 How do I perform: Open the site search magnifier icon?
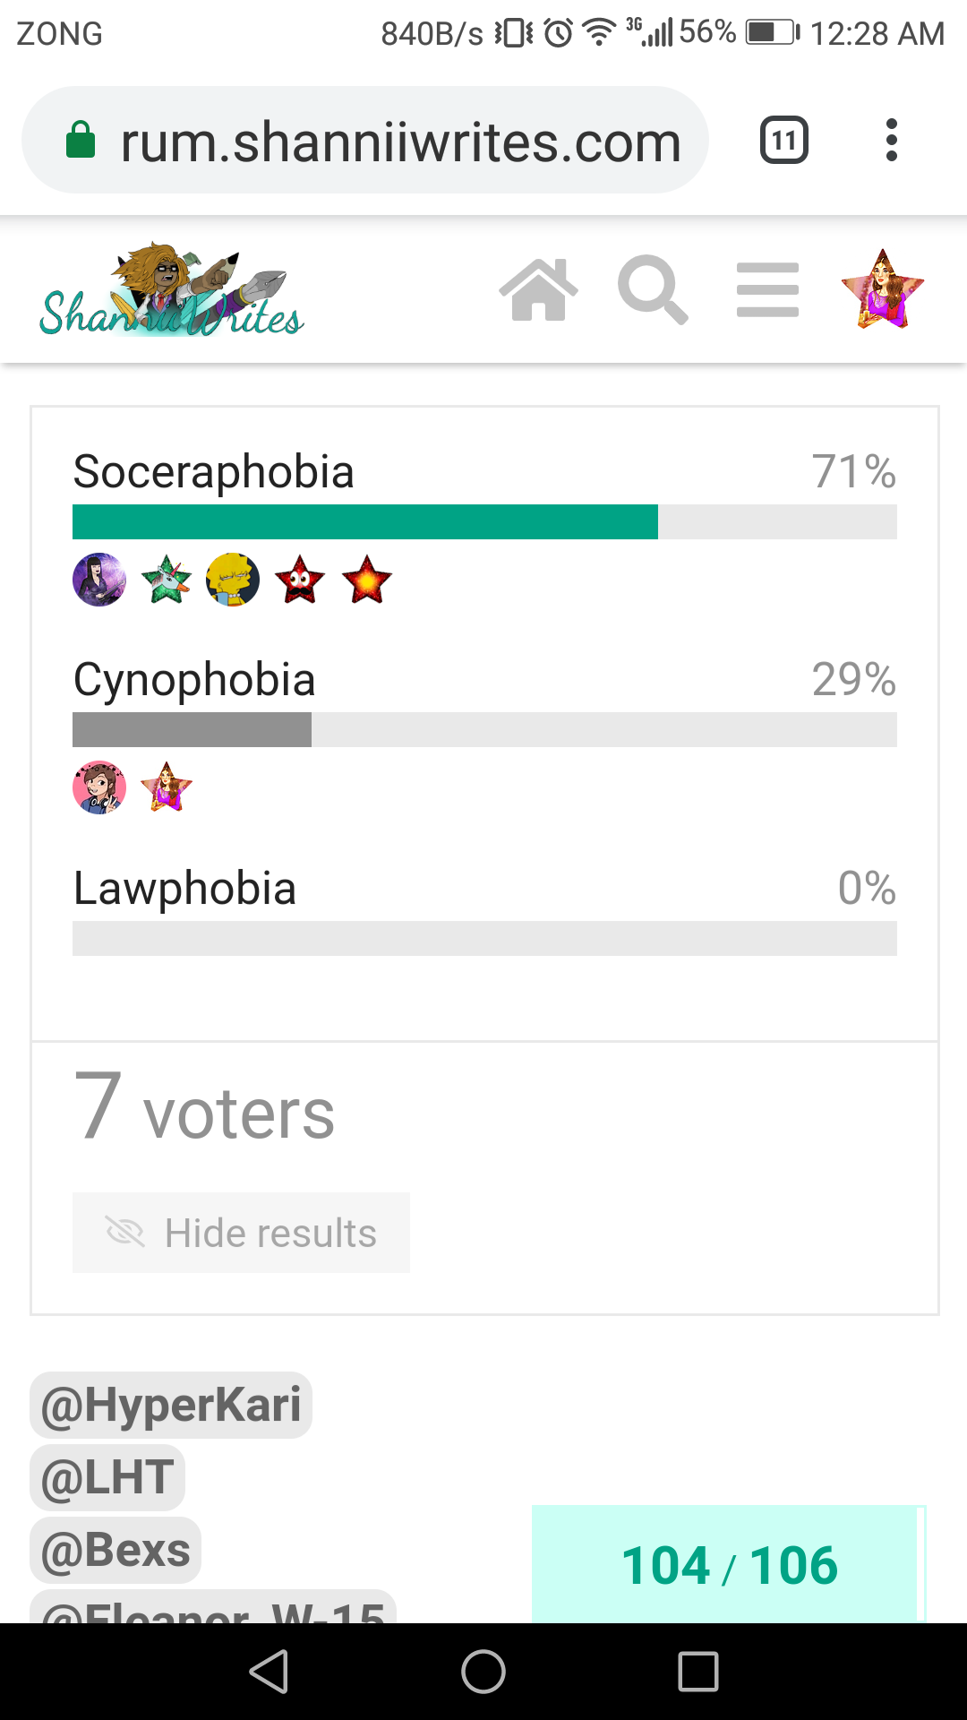click(653, 289)
